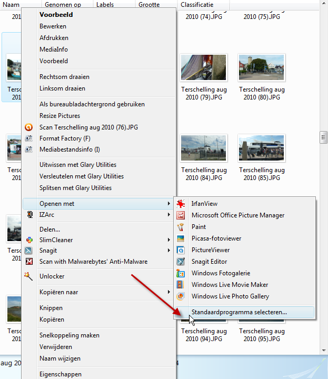The width and height of the screenshot is (328, 379).
Task: Click the second plain Voorbeeld entry
Action: [54, 61]
